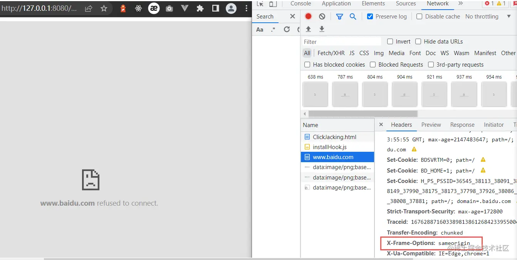Filter requests by WS
Image resolution: width=517 pixels, height=260 pixels.
(x=445, y=53)
